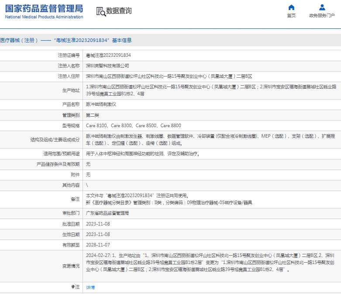Click the 政务服务门户 label
Viewport: 341px width, 295px height.
(x=322, y=16)
